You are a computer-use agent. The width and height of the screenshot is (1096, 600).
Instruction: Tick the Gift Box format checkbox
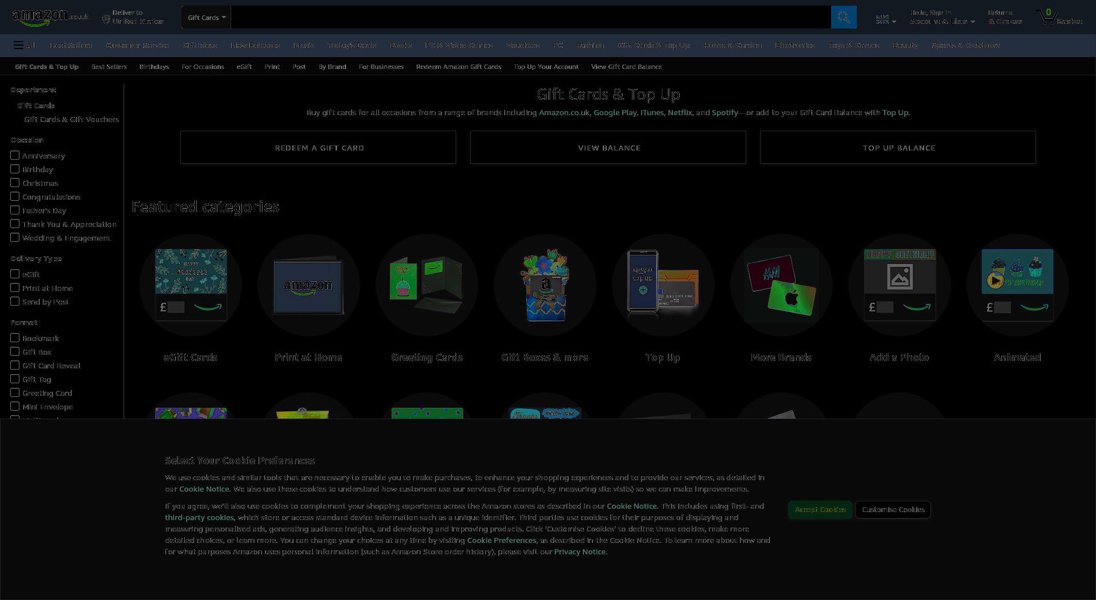click(15, 351)
